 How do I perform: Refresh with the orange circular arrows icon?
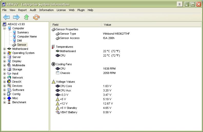point(36,17)
